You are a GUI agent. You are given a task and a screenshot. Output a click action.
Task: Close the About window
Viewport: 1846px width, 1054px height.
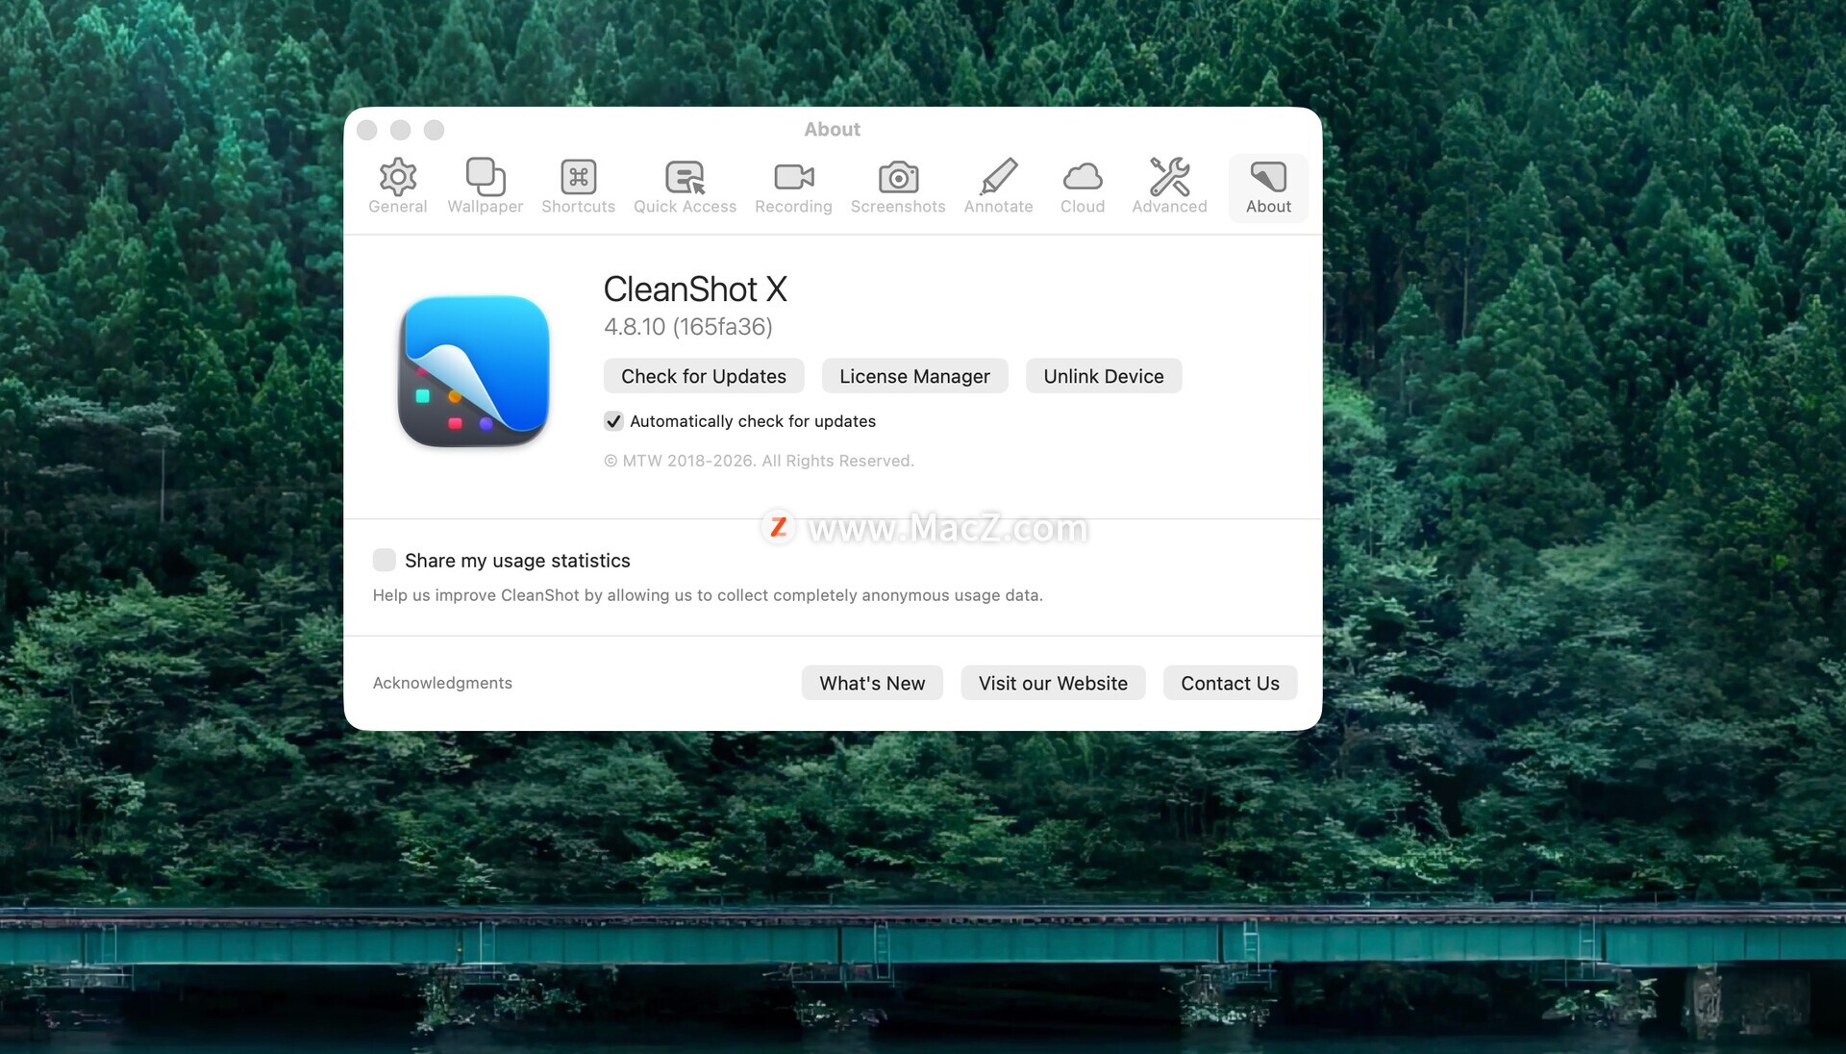pos(366,130)
